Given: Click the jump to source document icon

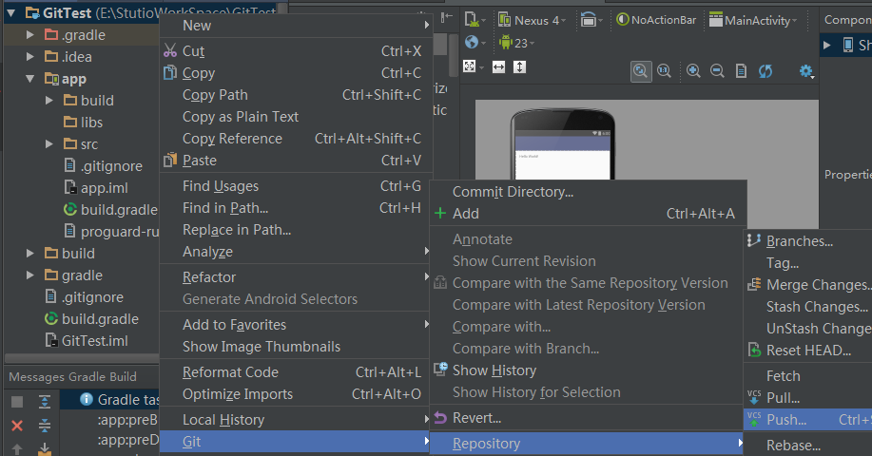Looking at the screenshot, I should [741, 70].
